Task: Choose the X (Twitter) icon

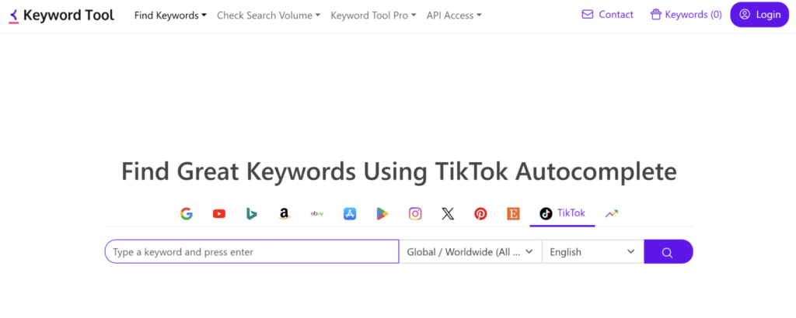Action: (x=448, y=214)
